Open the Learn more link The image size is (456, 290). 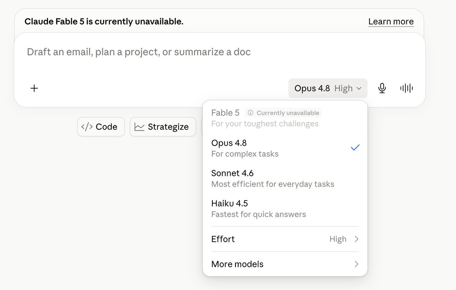(391, 21)
